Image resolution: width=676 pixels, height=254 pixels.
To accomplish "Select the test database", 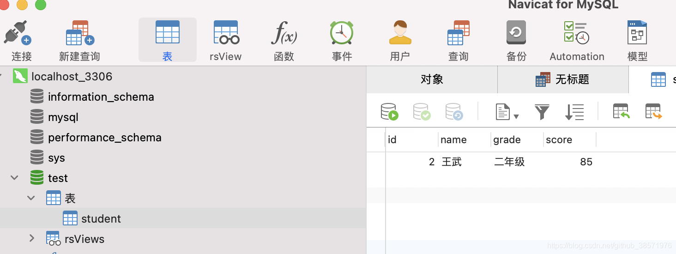I will pyautogui.click(x=58, y=178).
